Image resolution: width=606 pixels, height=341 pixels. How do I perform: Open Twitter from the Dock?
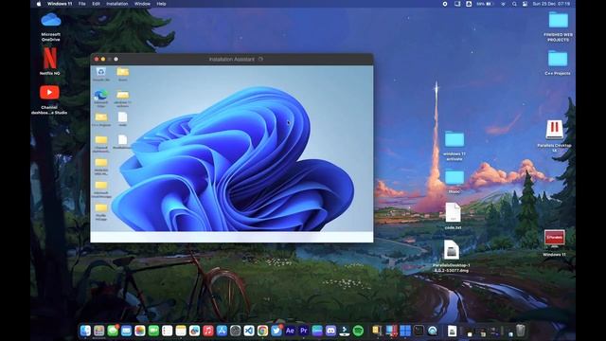276,331
